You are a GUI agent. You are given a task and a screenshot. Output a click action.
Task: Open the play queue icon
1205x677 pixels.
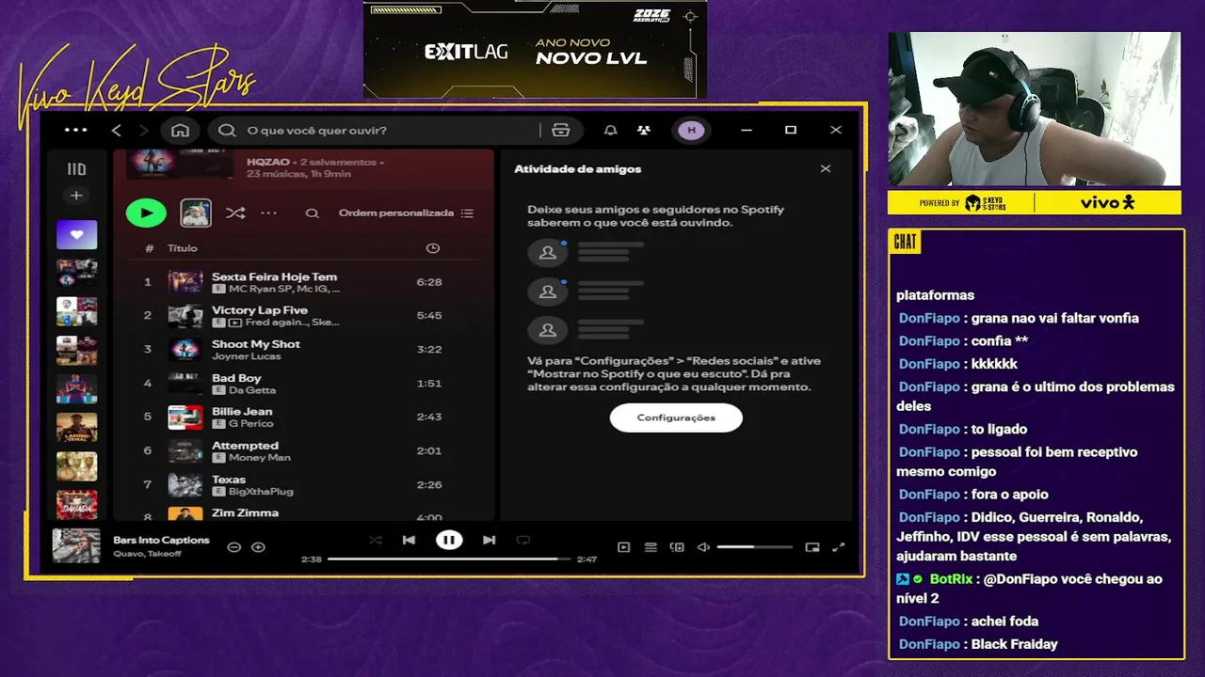tap(651, 547)
